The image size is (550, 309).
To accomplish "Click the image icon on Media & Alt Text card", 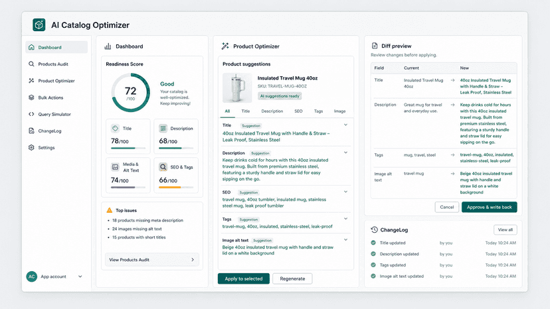I will tap(115, 167).
